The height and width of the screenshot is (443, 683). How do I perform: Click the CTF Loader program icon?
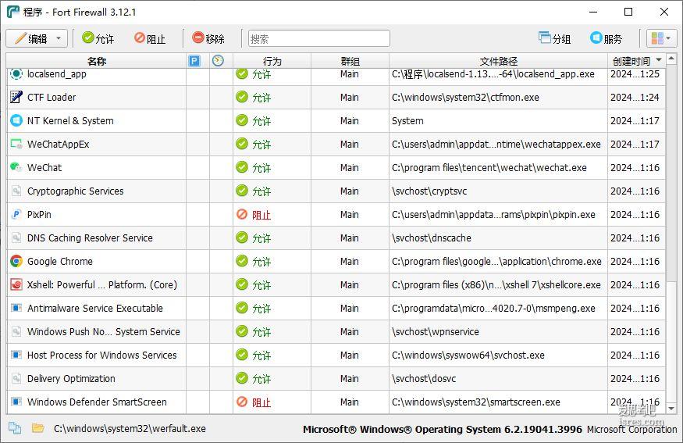tap(16, 97)
